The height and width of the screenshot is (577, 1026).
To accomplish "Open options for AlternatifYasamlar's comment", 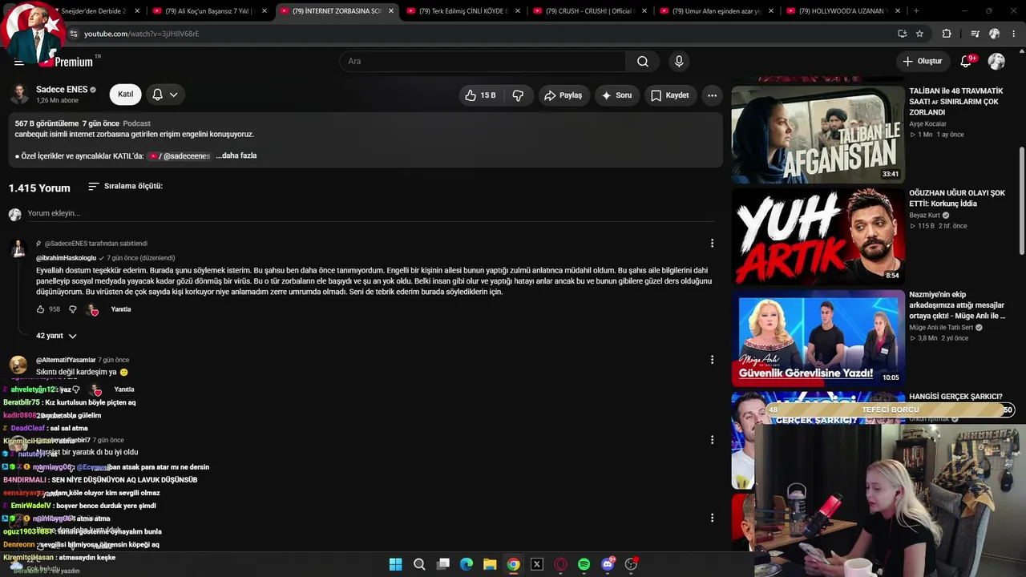I will tap(712, 361).
